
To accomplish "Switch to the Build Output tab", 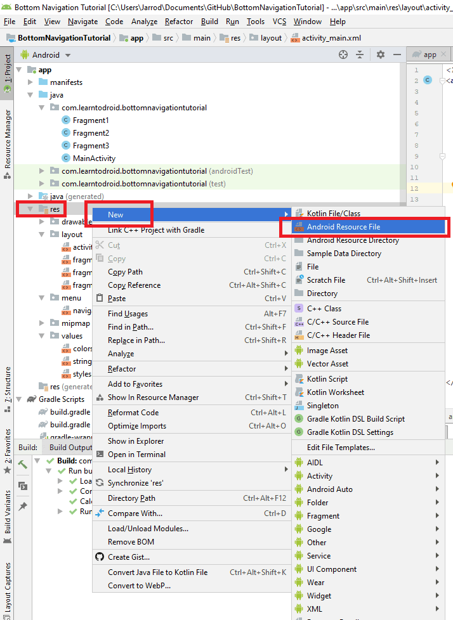I will pos(70,448).
